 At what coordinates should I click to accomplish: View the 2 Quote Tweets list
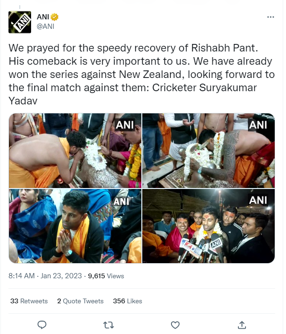[80, 301]
